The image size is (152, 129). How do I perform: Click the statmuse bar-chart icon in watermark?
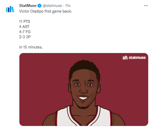(x=125, y=58)
